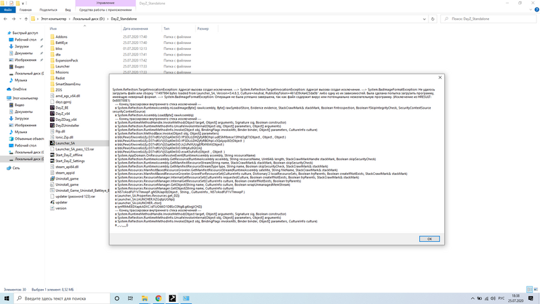This screenshot has height=304, width=540.
Task: Close the exception dialog with X
Action: [440, 78]
